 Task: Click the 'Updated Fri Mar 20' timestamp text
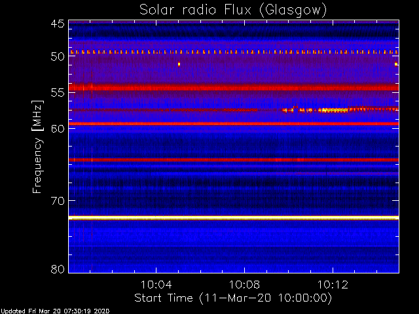55,311
